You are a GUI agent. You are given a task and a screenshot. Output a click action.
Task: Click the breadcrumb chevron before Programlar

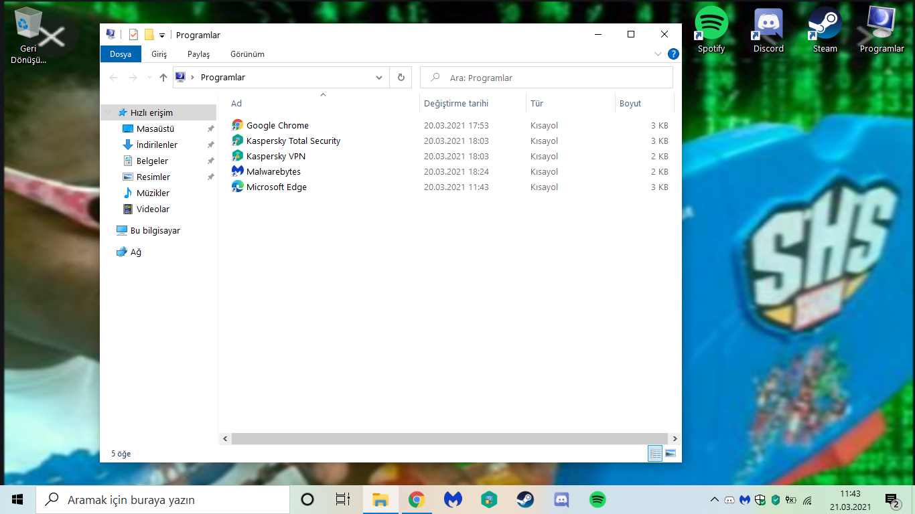coord(193,78)
